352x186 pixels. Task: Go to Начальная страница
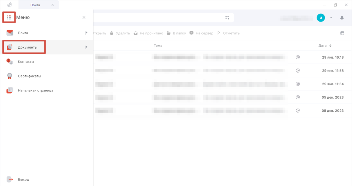click(35, 90)
